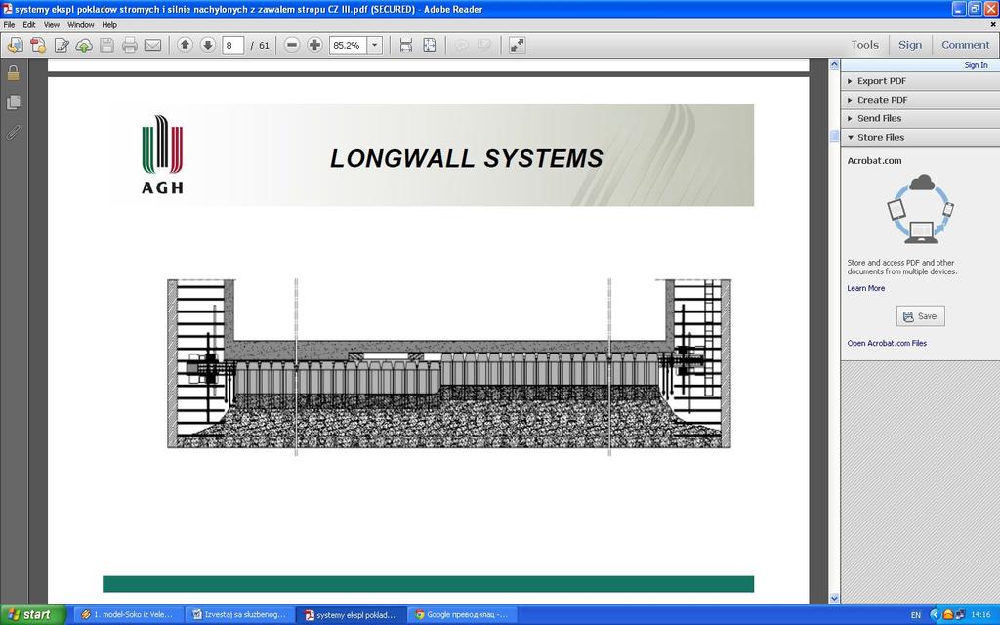Click the highlight text icon
The height and width of the screenshot is (625, 1000).
484,45
